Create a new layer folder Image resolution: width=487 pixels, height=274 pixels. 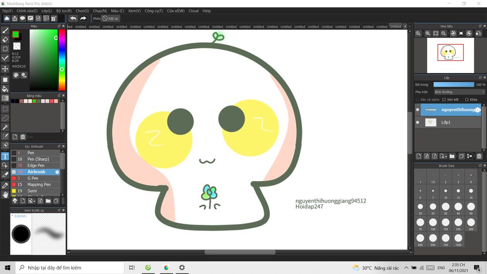pos(452,156)
